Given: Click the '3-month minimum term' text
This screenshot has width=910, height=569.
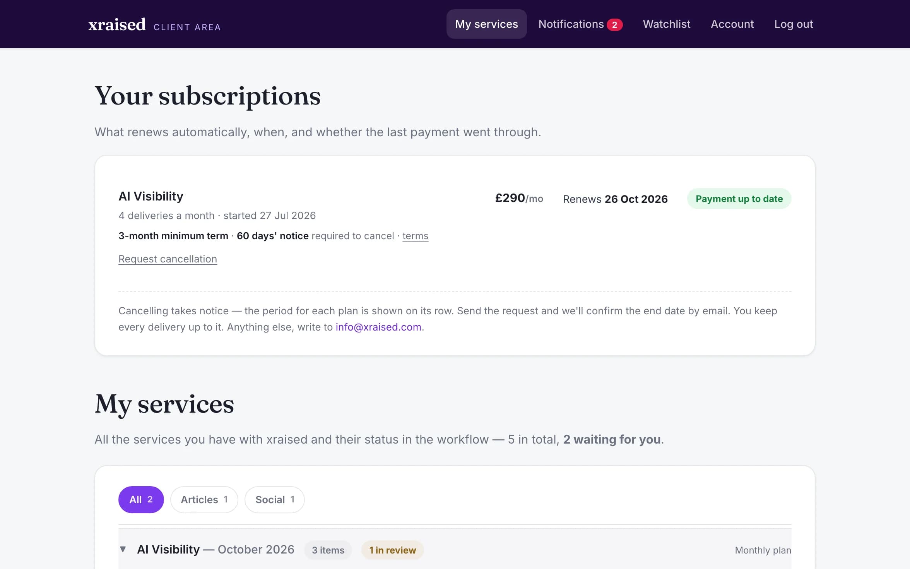Looking at the screenshot, I should click(173, 236).
